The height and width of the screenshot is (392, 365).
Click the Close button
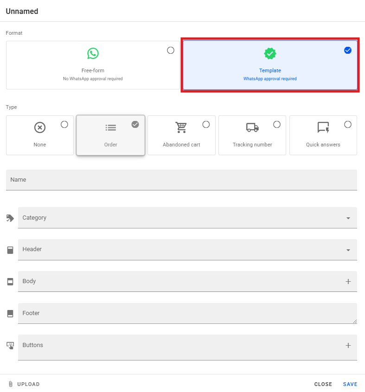point(323,384)
